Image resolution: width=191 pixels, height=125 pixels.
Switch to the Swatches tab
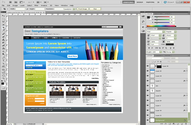[158, 14]
